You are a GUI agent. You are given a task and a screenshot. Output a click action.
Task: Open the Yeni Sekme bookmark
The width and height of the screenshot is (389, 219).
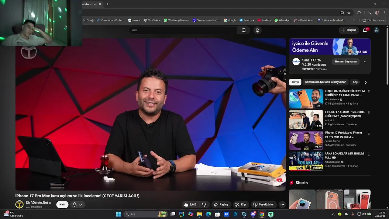coord(152,20)
